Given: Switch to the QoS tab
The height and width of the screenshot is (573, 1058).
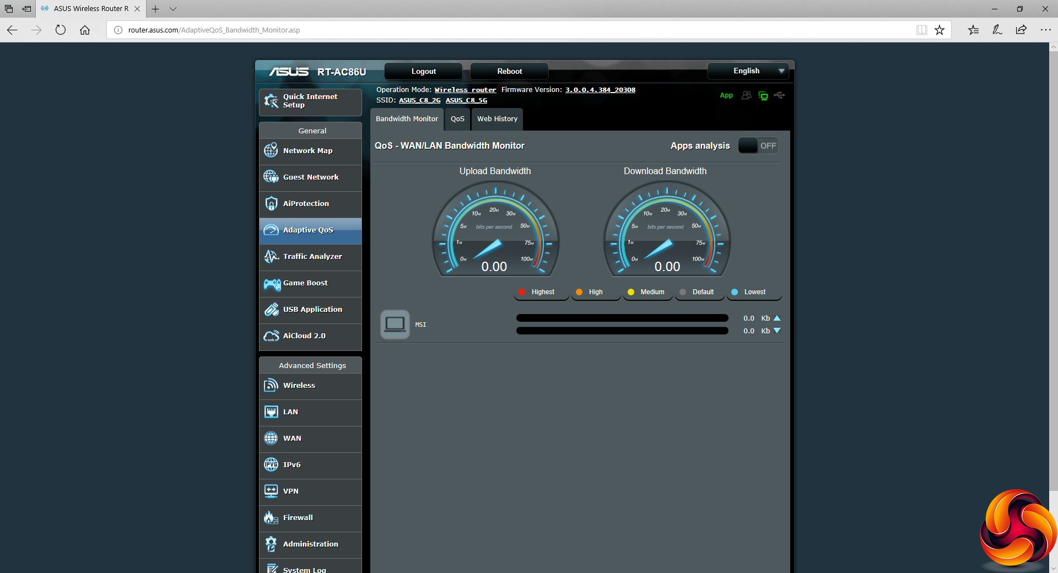Looking at the screenshot, I should pyautogui.click(x=457, y=119).
